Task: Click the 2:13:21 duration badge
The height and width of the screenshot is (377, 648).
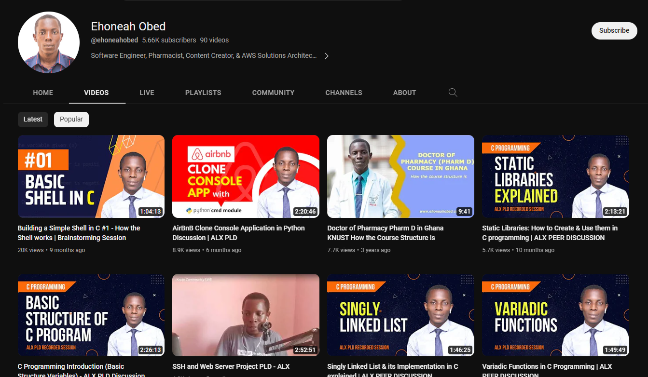Action: (x=615, y=211)
